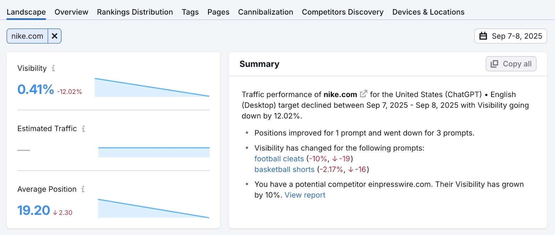View the Average Position info icon
Screen dimensions: 555x235
[x=83, y=190]
